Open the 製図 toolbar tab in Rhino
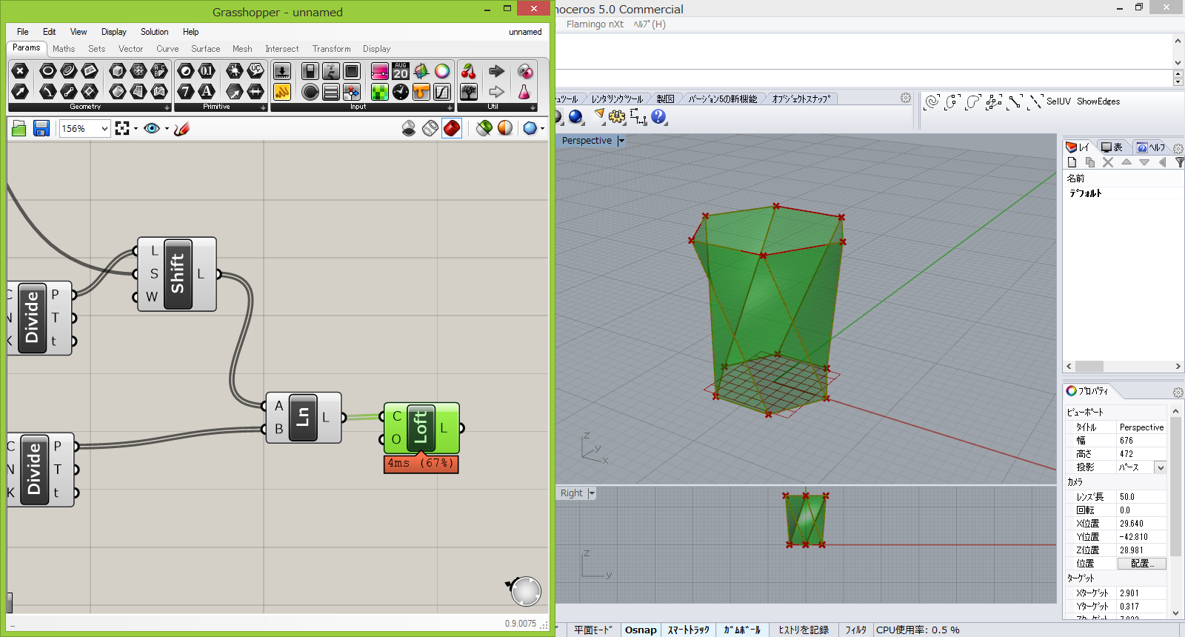The width and height of the screenshot is (1185, 637). point(665,99)
